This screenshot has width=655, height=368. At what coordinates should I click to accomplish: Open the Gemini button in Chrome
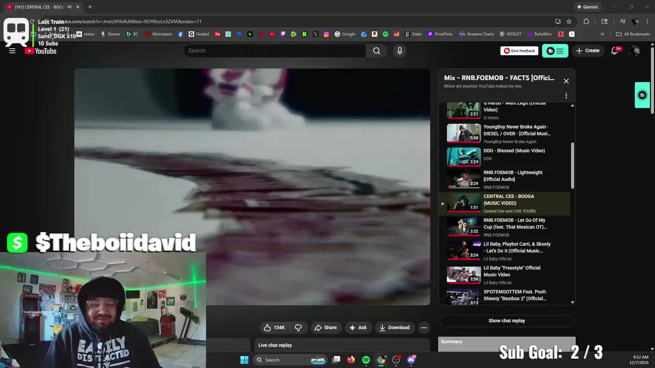pos(587,7)
